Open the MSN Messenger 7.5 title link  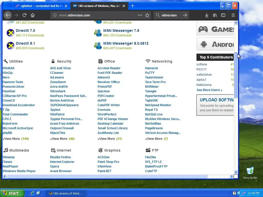tap(121, 31)
